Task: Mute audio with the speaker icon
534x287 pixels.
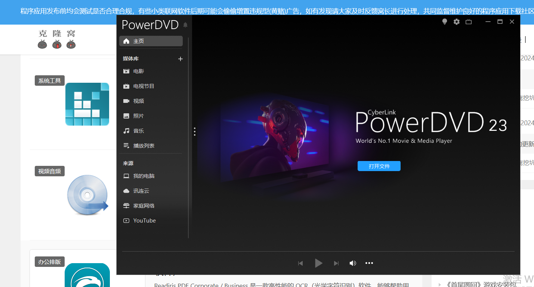Action: (353, 263)
